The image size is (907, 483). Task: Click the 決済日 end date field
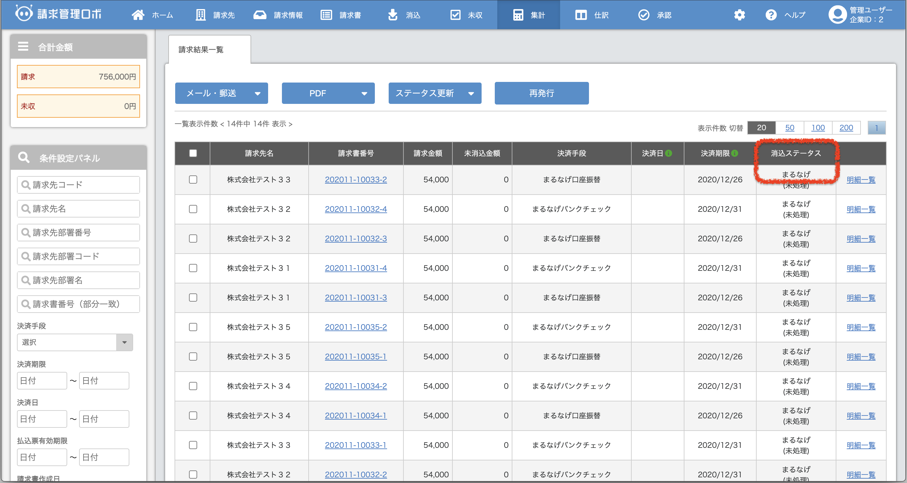click(104, 419)
